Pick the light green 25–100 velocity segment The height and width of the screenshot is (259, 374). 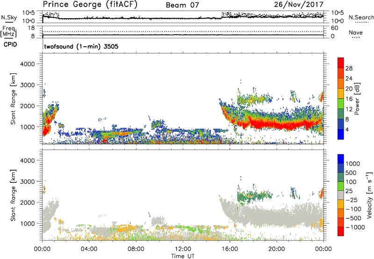point(341,187)
